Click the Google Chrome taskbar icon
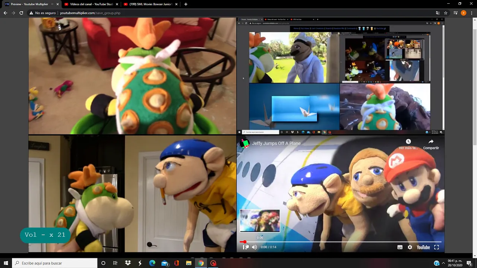The image size is (477, 268). [x=201, y=263]
